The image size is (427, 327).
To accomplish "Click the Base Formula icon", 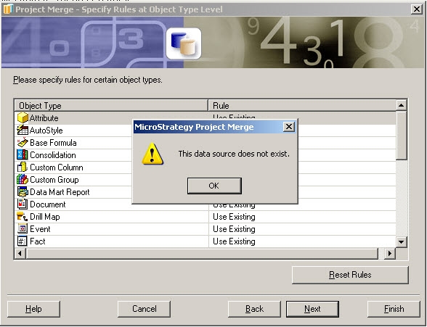I will (23, 142).
